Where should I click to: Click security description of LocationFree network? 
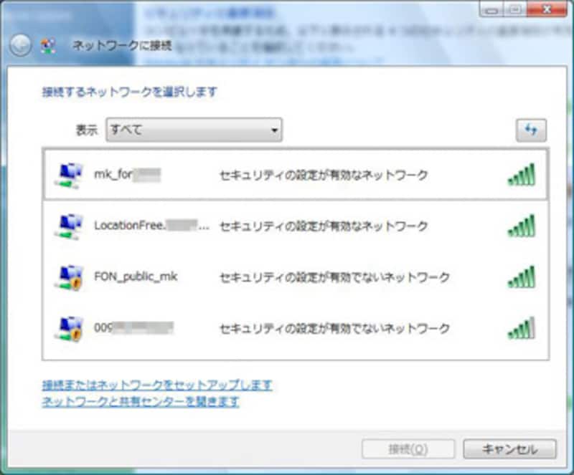click(324, 226)
